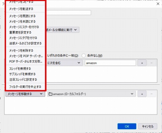Select メッセージにスターを付ける action
162x133 pixels.
pos(25,27)
